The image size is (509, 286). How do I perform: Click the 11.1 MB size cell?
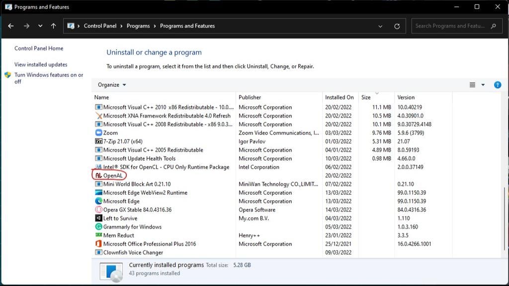coord(381,107)
